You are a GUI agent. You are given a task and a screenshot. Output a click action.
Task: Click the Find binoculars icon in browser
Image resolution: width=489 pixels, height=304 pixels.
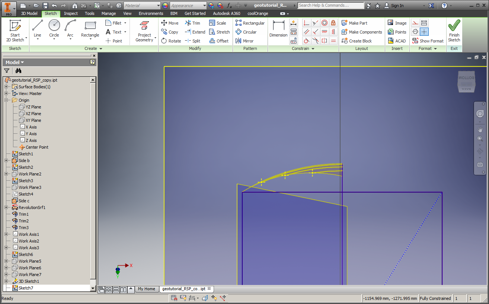tap(18, 70)
